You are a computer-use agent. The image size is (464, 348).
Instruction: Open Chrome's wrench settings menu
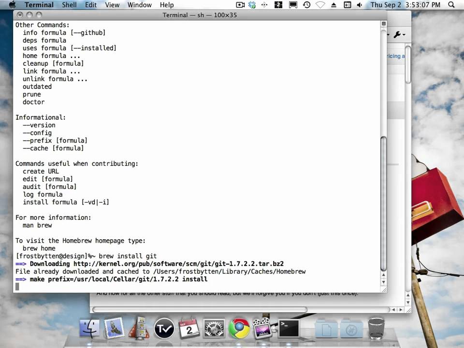399,35
